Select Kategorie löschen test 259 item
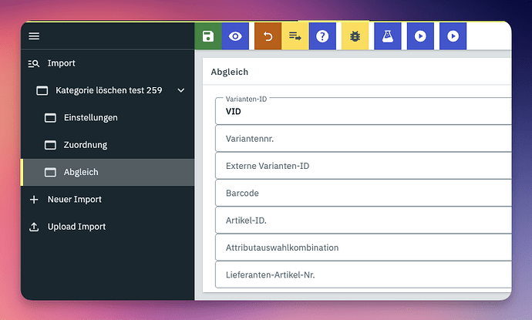The height and width of the screenshot is (320, 532). [108, 91]
